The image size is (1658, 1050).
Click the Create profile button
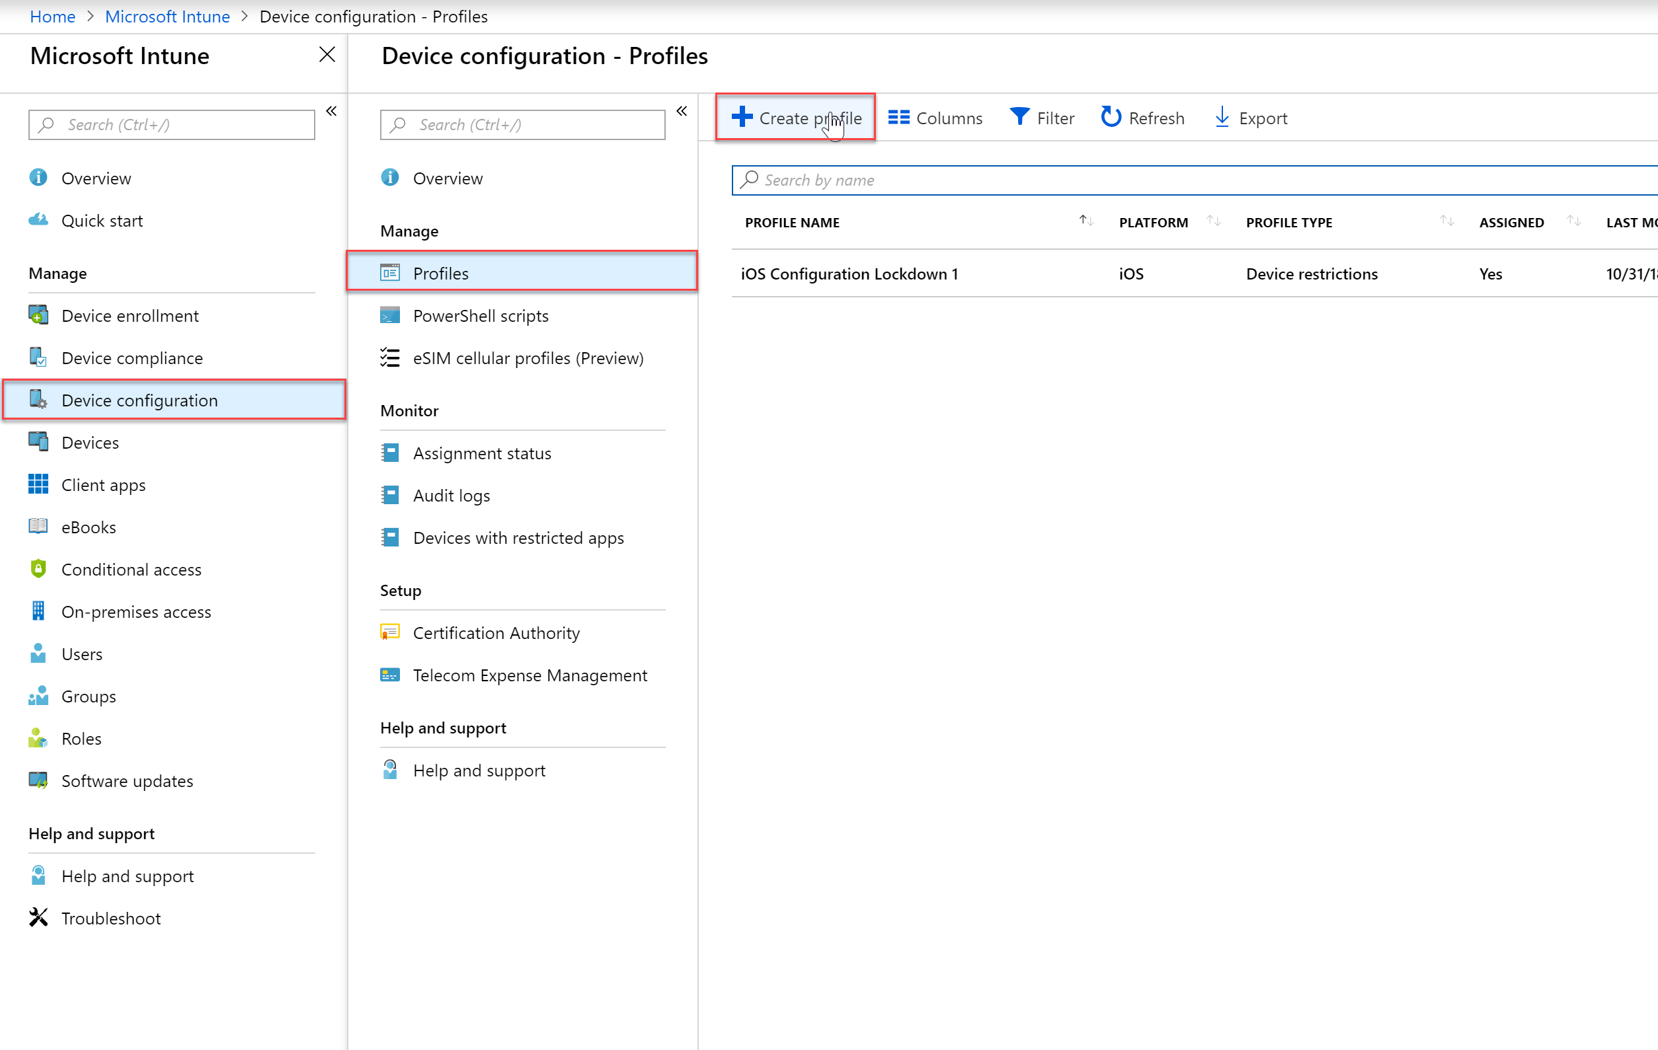click(x=795, y=118)
